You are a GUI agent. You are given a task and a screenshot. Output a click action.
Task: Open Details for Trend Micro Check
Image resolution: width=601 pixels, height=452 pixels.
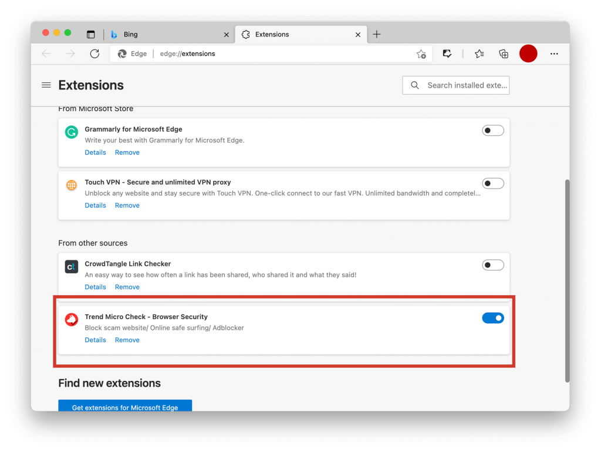click(x=95, y=340)
